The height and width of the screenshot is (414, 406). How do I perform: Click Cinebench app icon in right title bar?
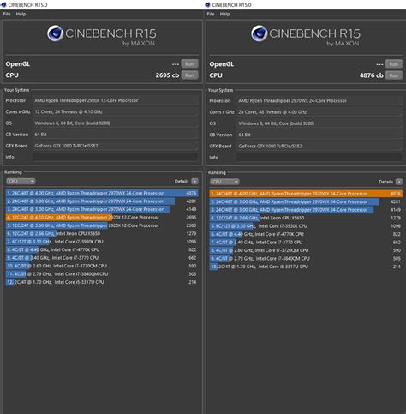tap(208, 4)
